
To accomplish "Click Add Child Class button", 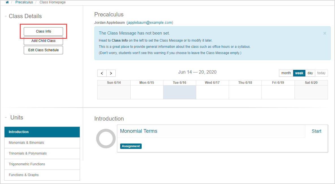I will (43, 41).
